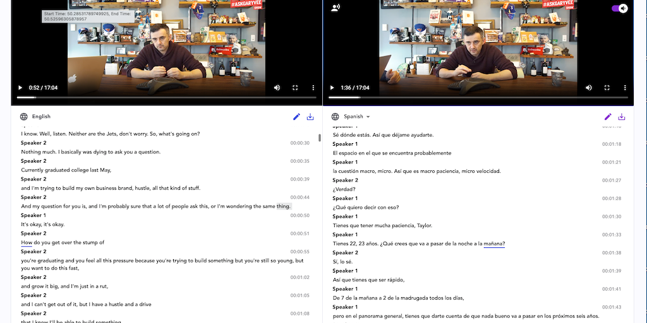This screenshot has width=647, height=323.
Task: Select line 'Sí, lo sé.'
Action: coord(343,262)
